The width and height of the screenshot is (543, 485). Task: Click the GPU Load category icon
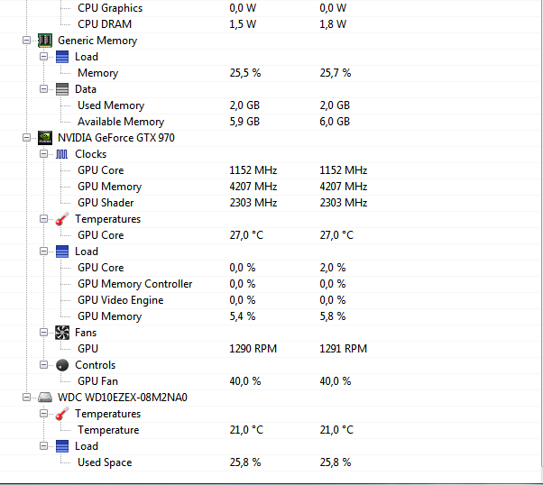tap(61, 252)
